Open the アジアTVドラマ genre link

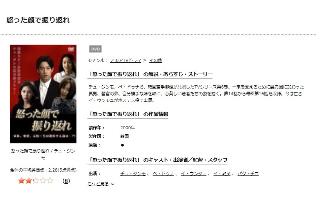tap(125, 60)
